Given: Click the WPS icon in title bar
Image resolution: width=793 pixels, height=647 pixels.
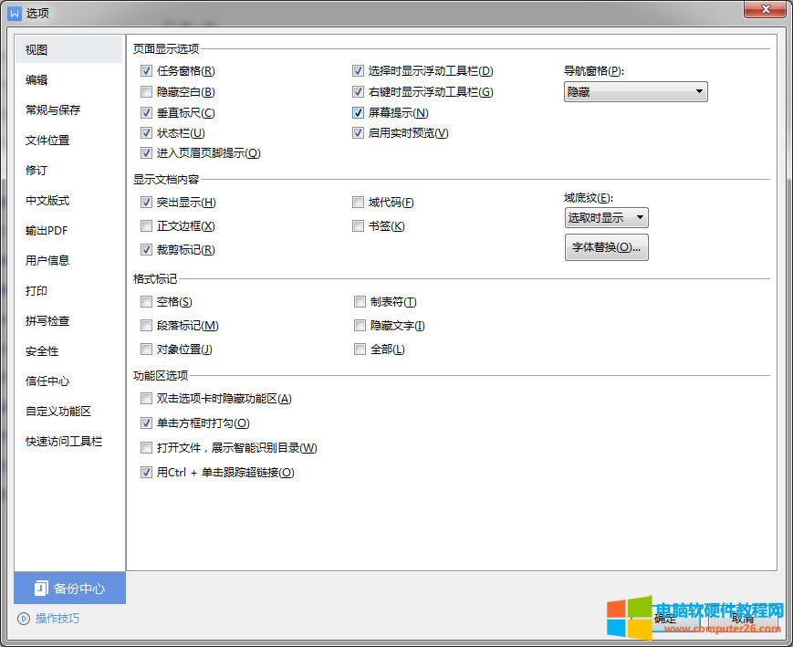Looking at the screenshot, I should tap(15, 13).
